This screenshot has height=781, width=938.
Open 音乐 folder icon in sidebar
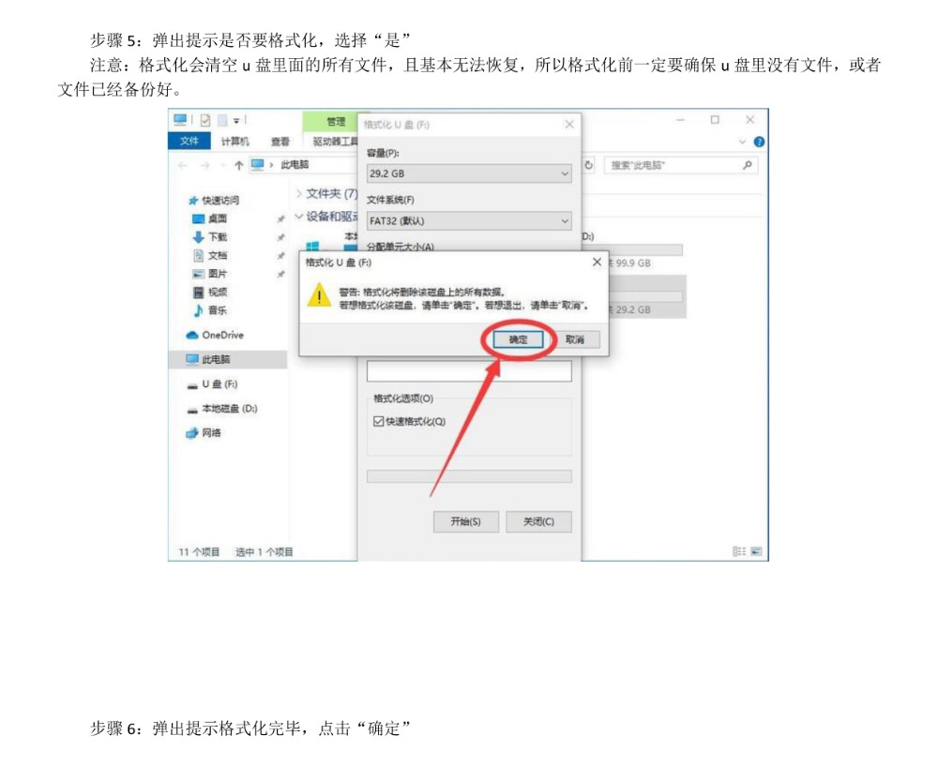point(198,310)
